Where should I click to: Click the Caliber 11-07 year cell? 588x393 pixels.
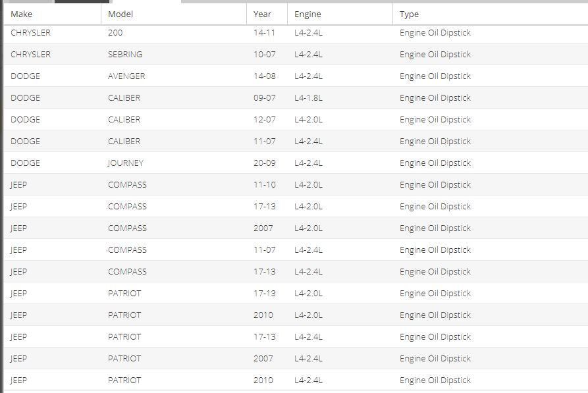(265, 142)
